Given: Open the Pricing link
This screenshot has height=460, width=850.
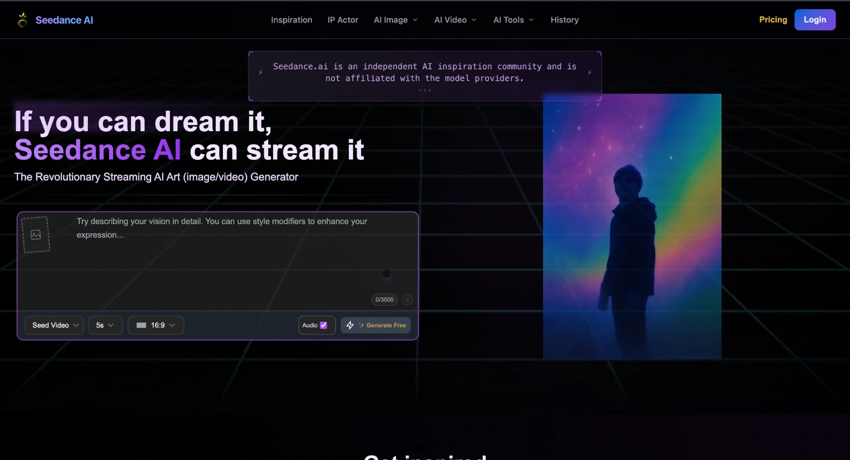Looking at the screenshot, I should (x=773, y=19).
